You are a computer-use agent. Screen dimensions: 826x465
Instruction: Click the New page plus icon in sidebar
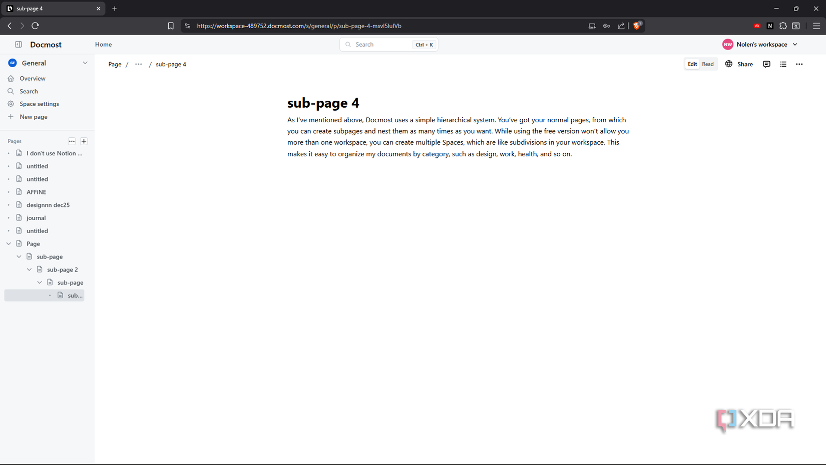pyautogui.click(x=11, y=116)
